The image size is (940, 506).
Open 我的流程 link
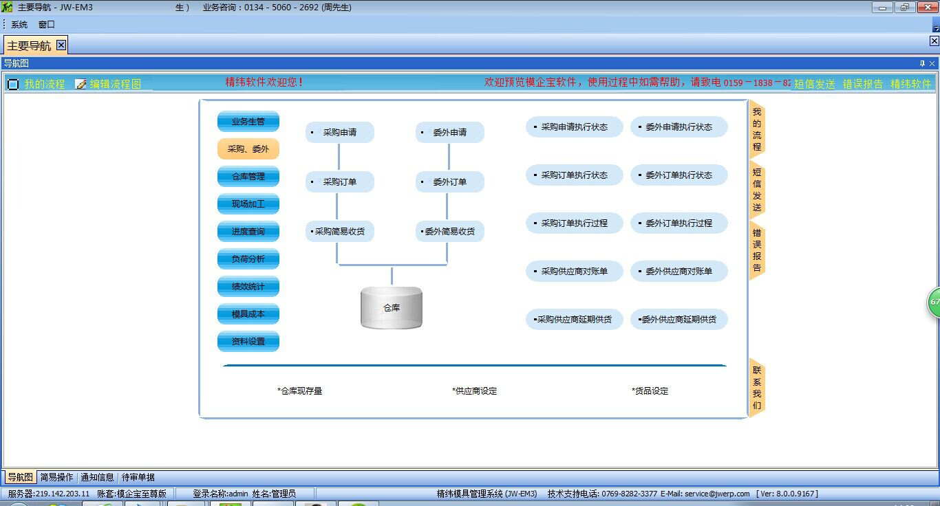(x=45, y=84)
